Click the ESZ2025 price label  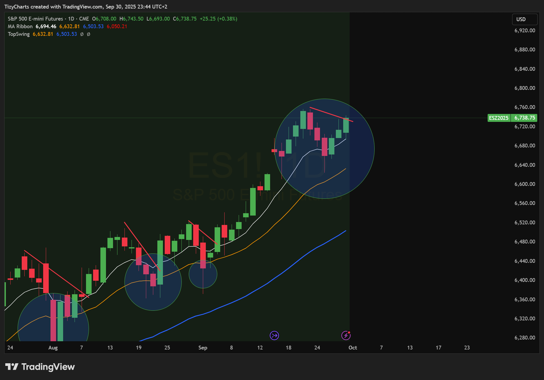pyautogui.click(x=499, y=118)
